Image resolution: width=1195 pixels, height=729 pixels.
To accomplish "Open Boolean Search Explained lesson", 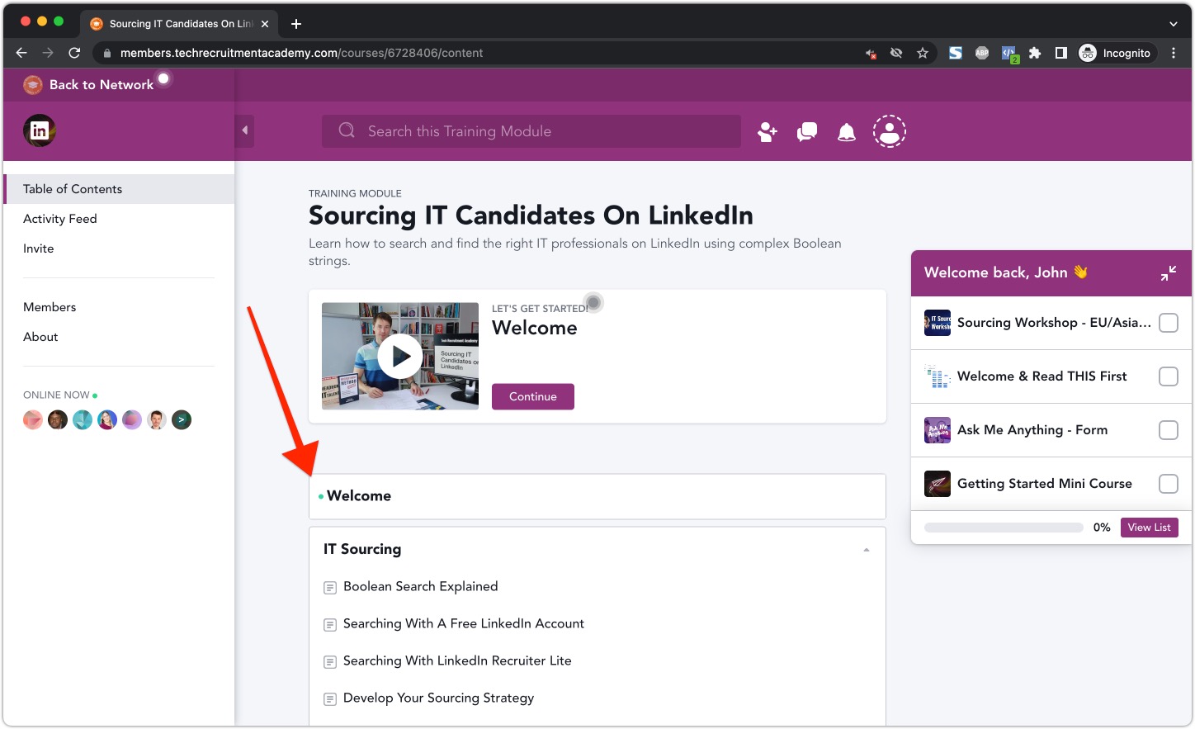I will pyautogui.click(x=421, y=587).
